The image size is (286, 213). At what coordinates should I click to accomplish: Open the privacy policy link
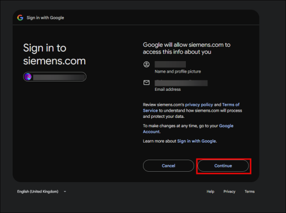(x=199, y=105)
